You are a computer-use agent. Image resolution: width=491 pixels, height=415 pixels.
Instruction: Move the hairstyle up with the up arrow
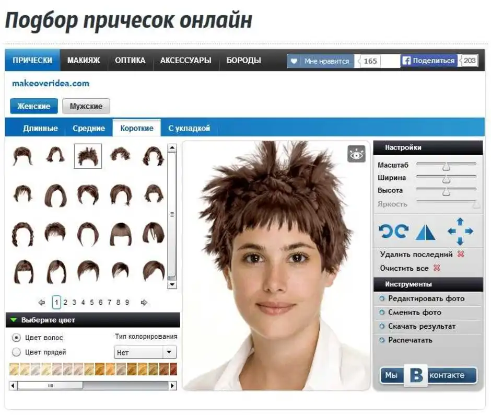460,222
